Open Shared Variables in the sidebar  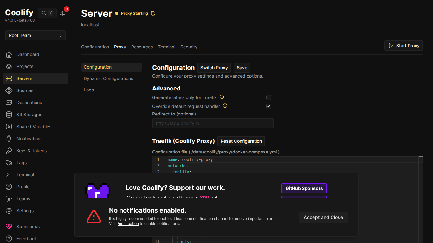34,127
